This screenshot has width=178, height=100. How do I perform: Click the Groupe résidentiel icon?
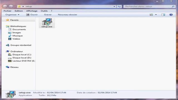tap(8, 45)
